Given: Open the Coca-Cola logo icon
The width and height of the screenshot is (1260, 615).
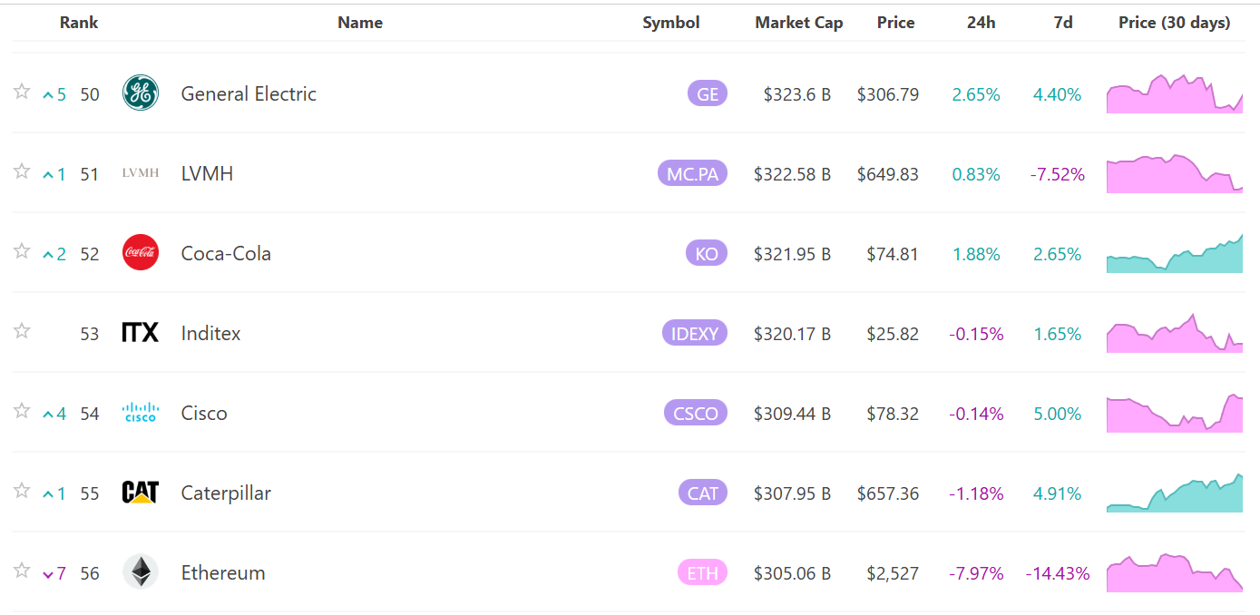Looking at the screenshot, I should point(141,253).
